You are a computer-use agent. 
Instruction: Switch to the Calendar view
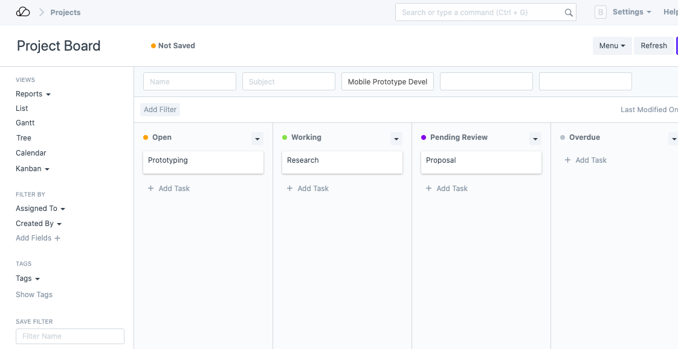pyautogui.click(x=31, y=153)
